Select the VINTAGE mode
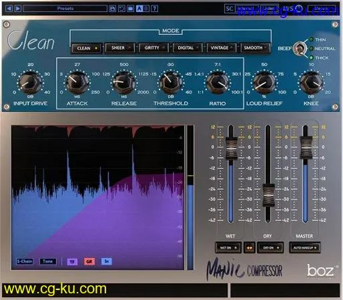Image resolution: width=343 pixels, height=300 pixels. coord(222,48)
